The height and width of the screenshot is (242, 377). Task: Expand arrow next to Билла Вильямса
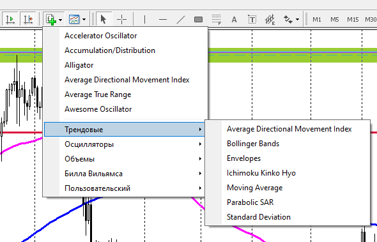[x=200, y=174]
